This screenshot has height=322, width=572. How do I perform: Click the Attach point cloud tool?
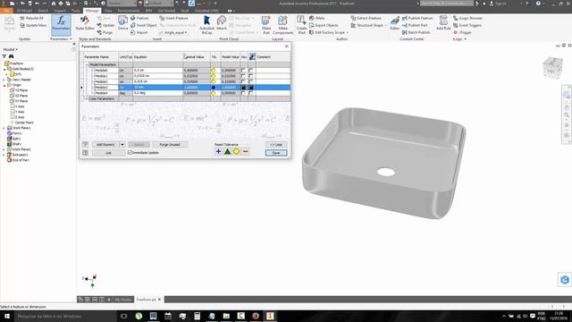[222, 23]
